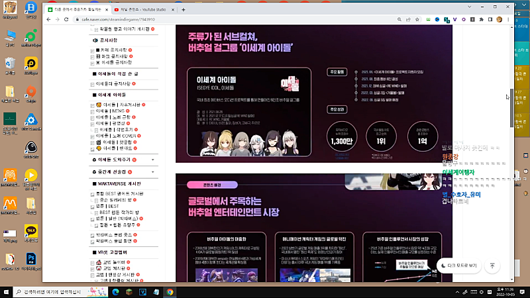Open the Extensions puzzle menu
Image resolution: width=530 pixels, height=298 pixels.
coord(482,20)
